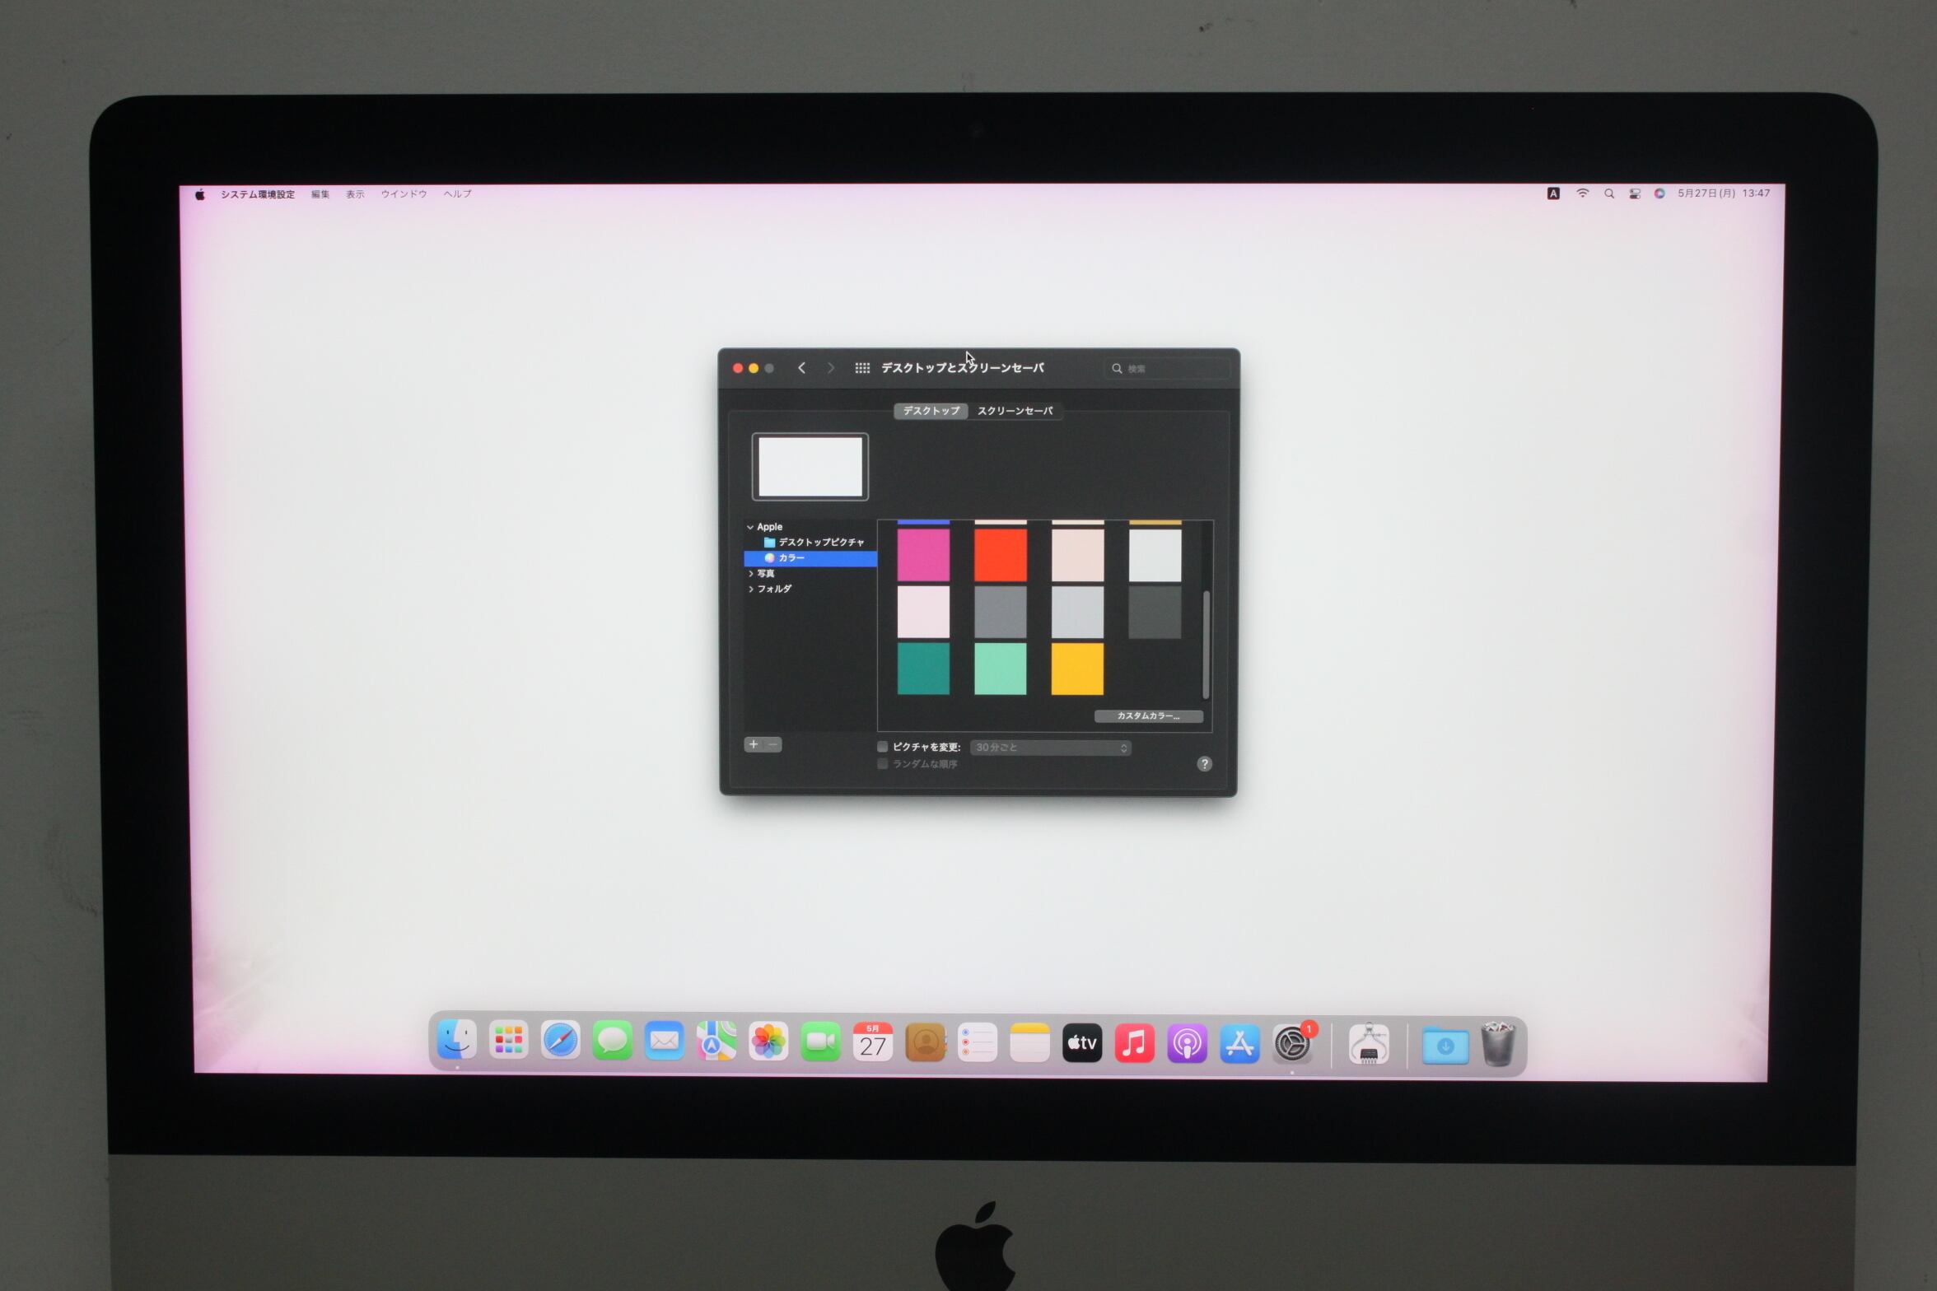Toggle the ランダムな順序 checkbox
The image size is (1937, 1291).
pyautogui.click(x=882, y=764)
